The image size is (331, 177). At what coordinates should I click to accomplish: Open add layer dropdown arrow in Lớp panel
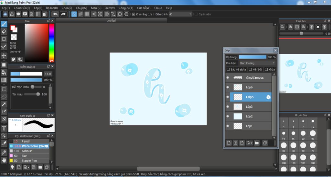coord(251,143)
